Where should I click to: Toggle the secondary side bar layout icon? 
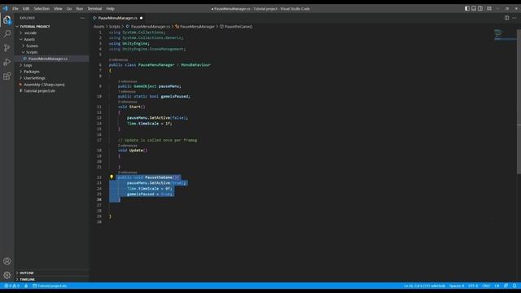click(x=480, y=9)
